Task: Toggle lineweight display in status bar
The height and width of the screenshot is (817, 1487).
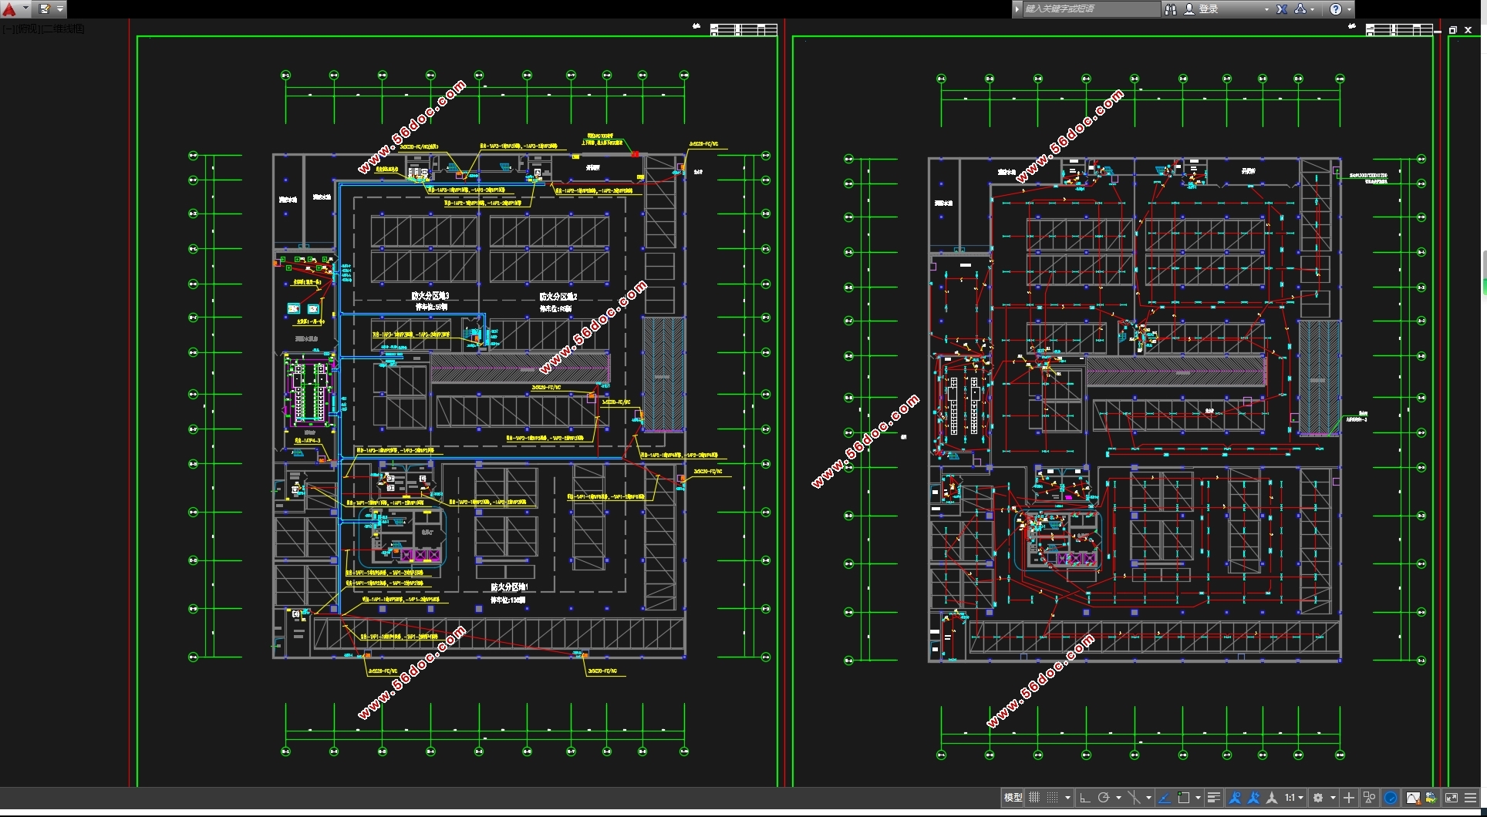Action: [x=1214, y=798]
